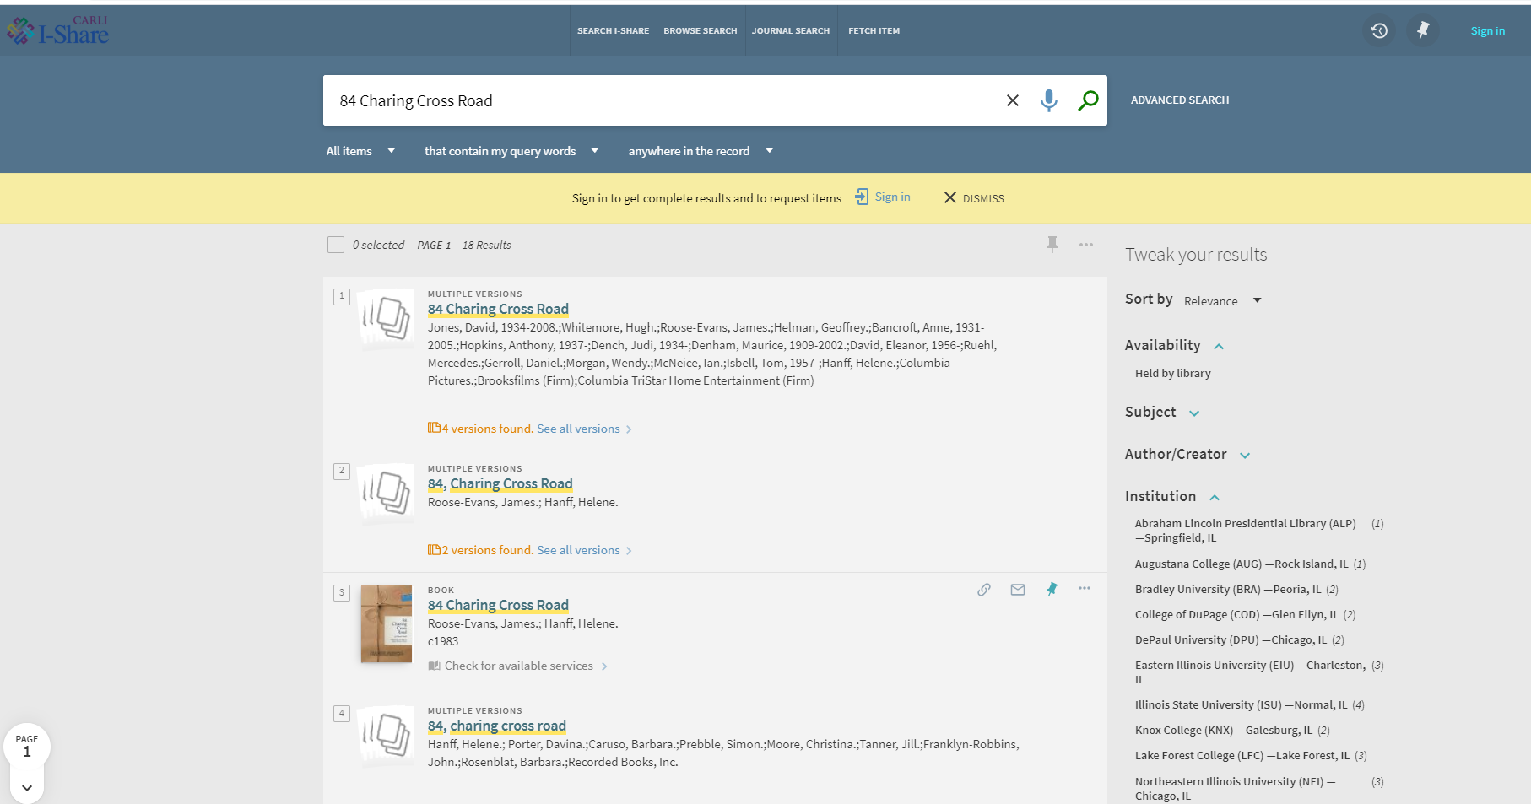Filter by Held by library availability
The image size is (1531, 804).
pyautogui.click(x=1172, y=373)
